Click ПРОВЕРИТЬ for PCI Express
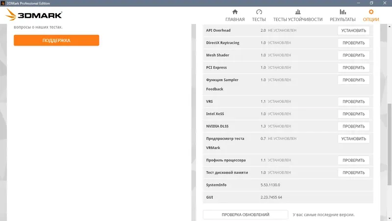The image size is (392, 221). 353,67
